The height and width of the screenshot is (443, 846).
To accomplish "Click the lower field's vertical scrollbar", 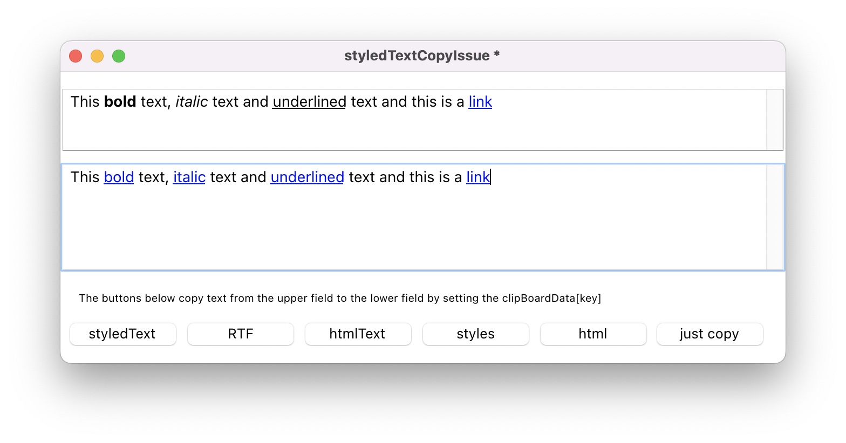I will tap(775, 217).
